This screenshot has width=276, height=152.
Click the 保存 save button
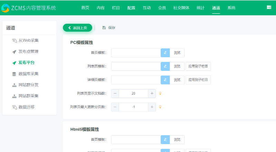[109, 28]
